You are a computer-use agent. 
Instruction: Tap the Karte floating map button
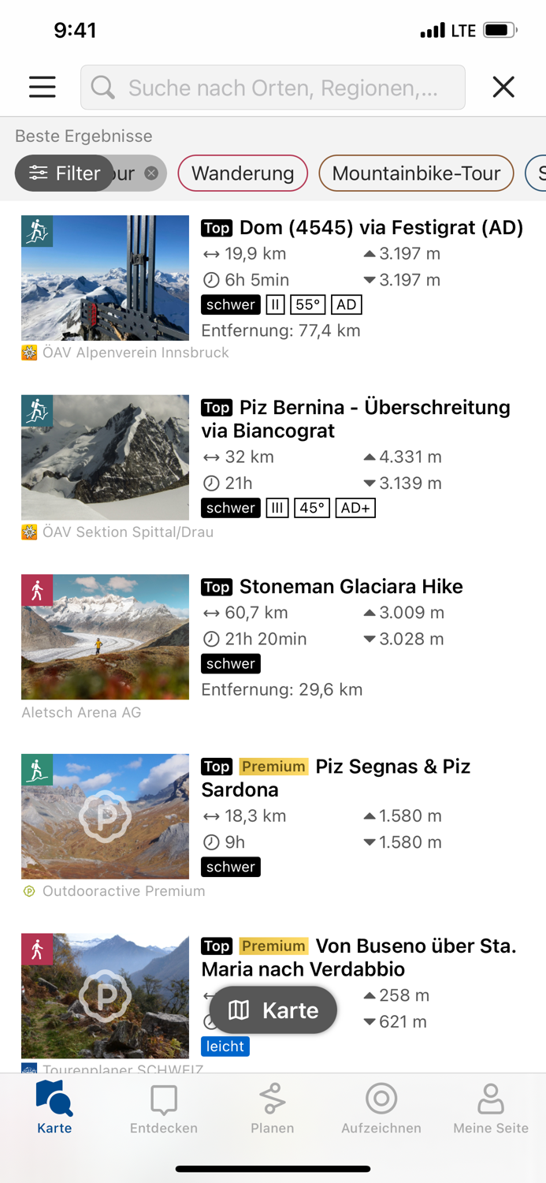tap(273, 1009)
